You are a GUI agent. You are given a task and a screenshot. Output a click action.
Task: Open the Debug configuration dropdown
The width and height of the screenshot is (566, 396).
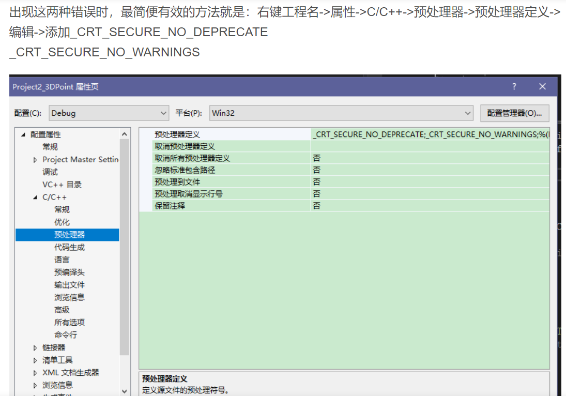pyautogui.click(x=164, y=113)
